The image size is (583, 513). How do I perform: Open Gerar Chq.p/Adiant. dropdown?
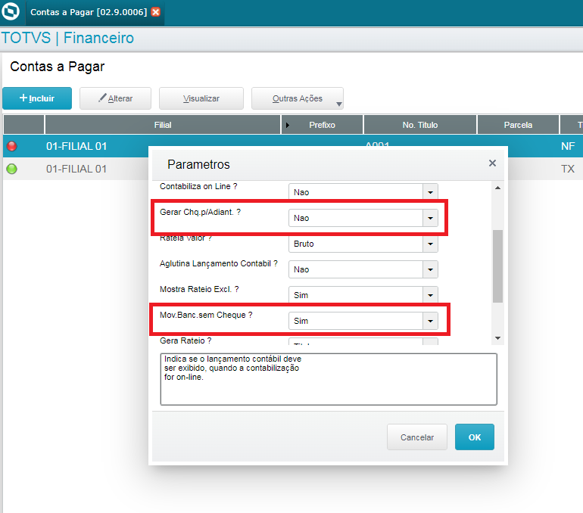pyautogui.click(x=430, y=218)
